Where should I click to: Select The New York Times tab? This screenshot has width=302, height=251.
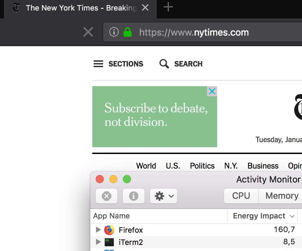(x=80, y=9)
